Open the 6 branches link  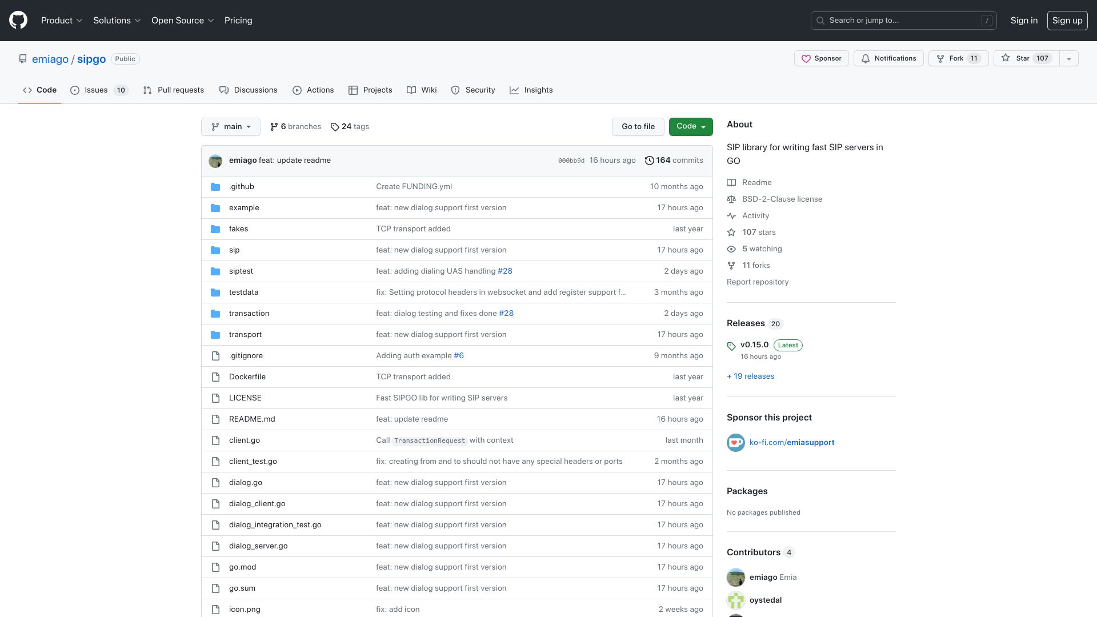295,127
